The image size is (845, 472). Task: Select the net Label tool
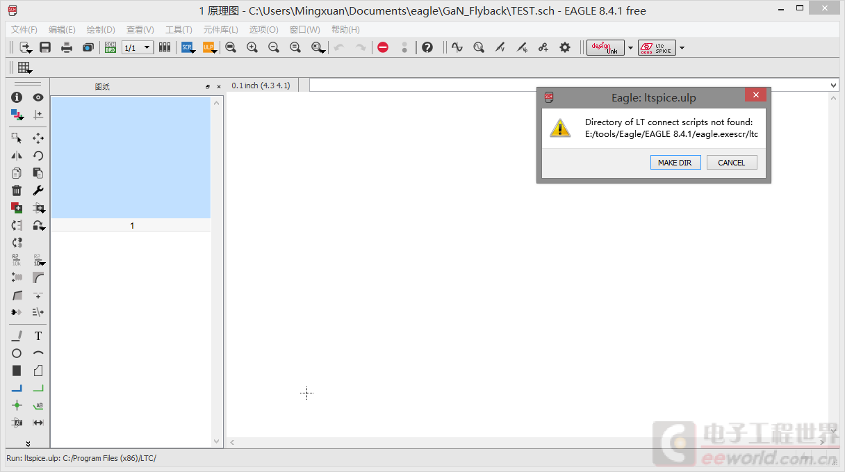(38, 405)
